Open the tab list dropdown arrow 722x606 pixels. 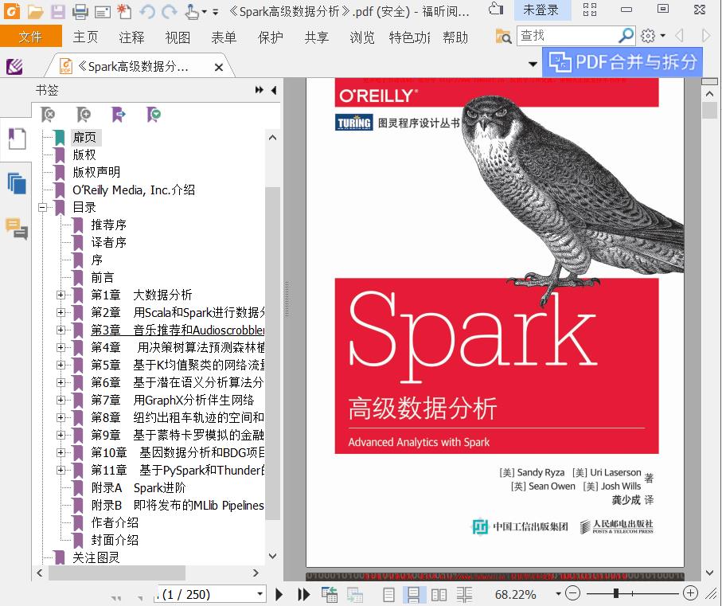tap(533, 64)
